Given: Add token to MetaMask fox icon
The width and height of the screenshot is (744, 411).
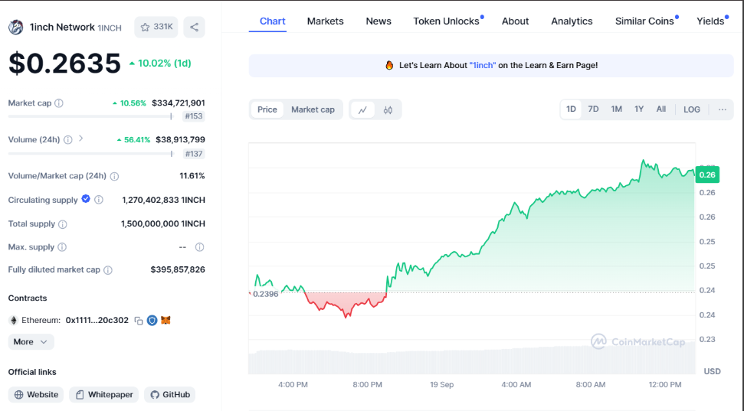Looking at the screenshot, I should tap(166, 321).
